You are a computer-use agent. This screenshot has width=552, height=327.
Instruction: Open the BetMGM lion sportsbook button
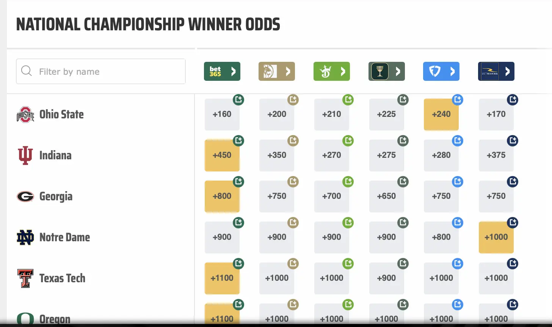pyautogui.click(x=276, y=71)
